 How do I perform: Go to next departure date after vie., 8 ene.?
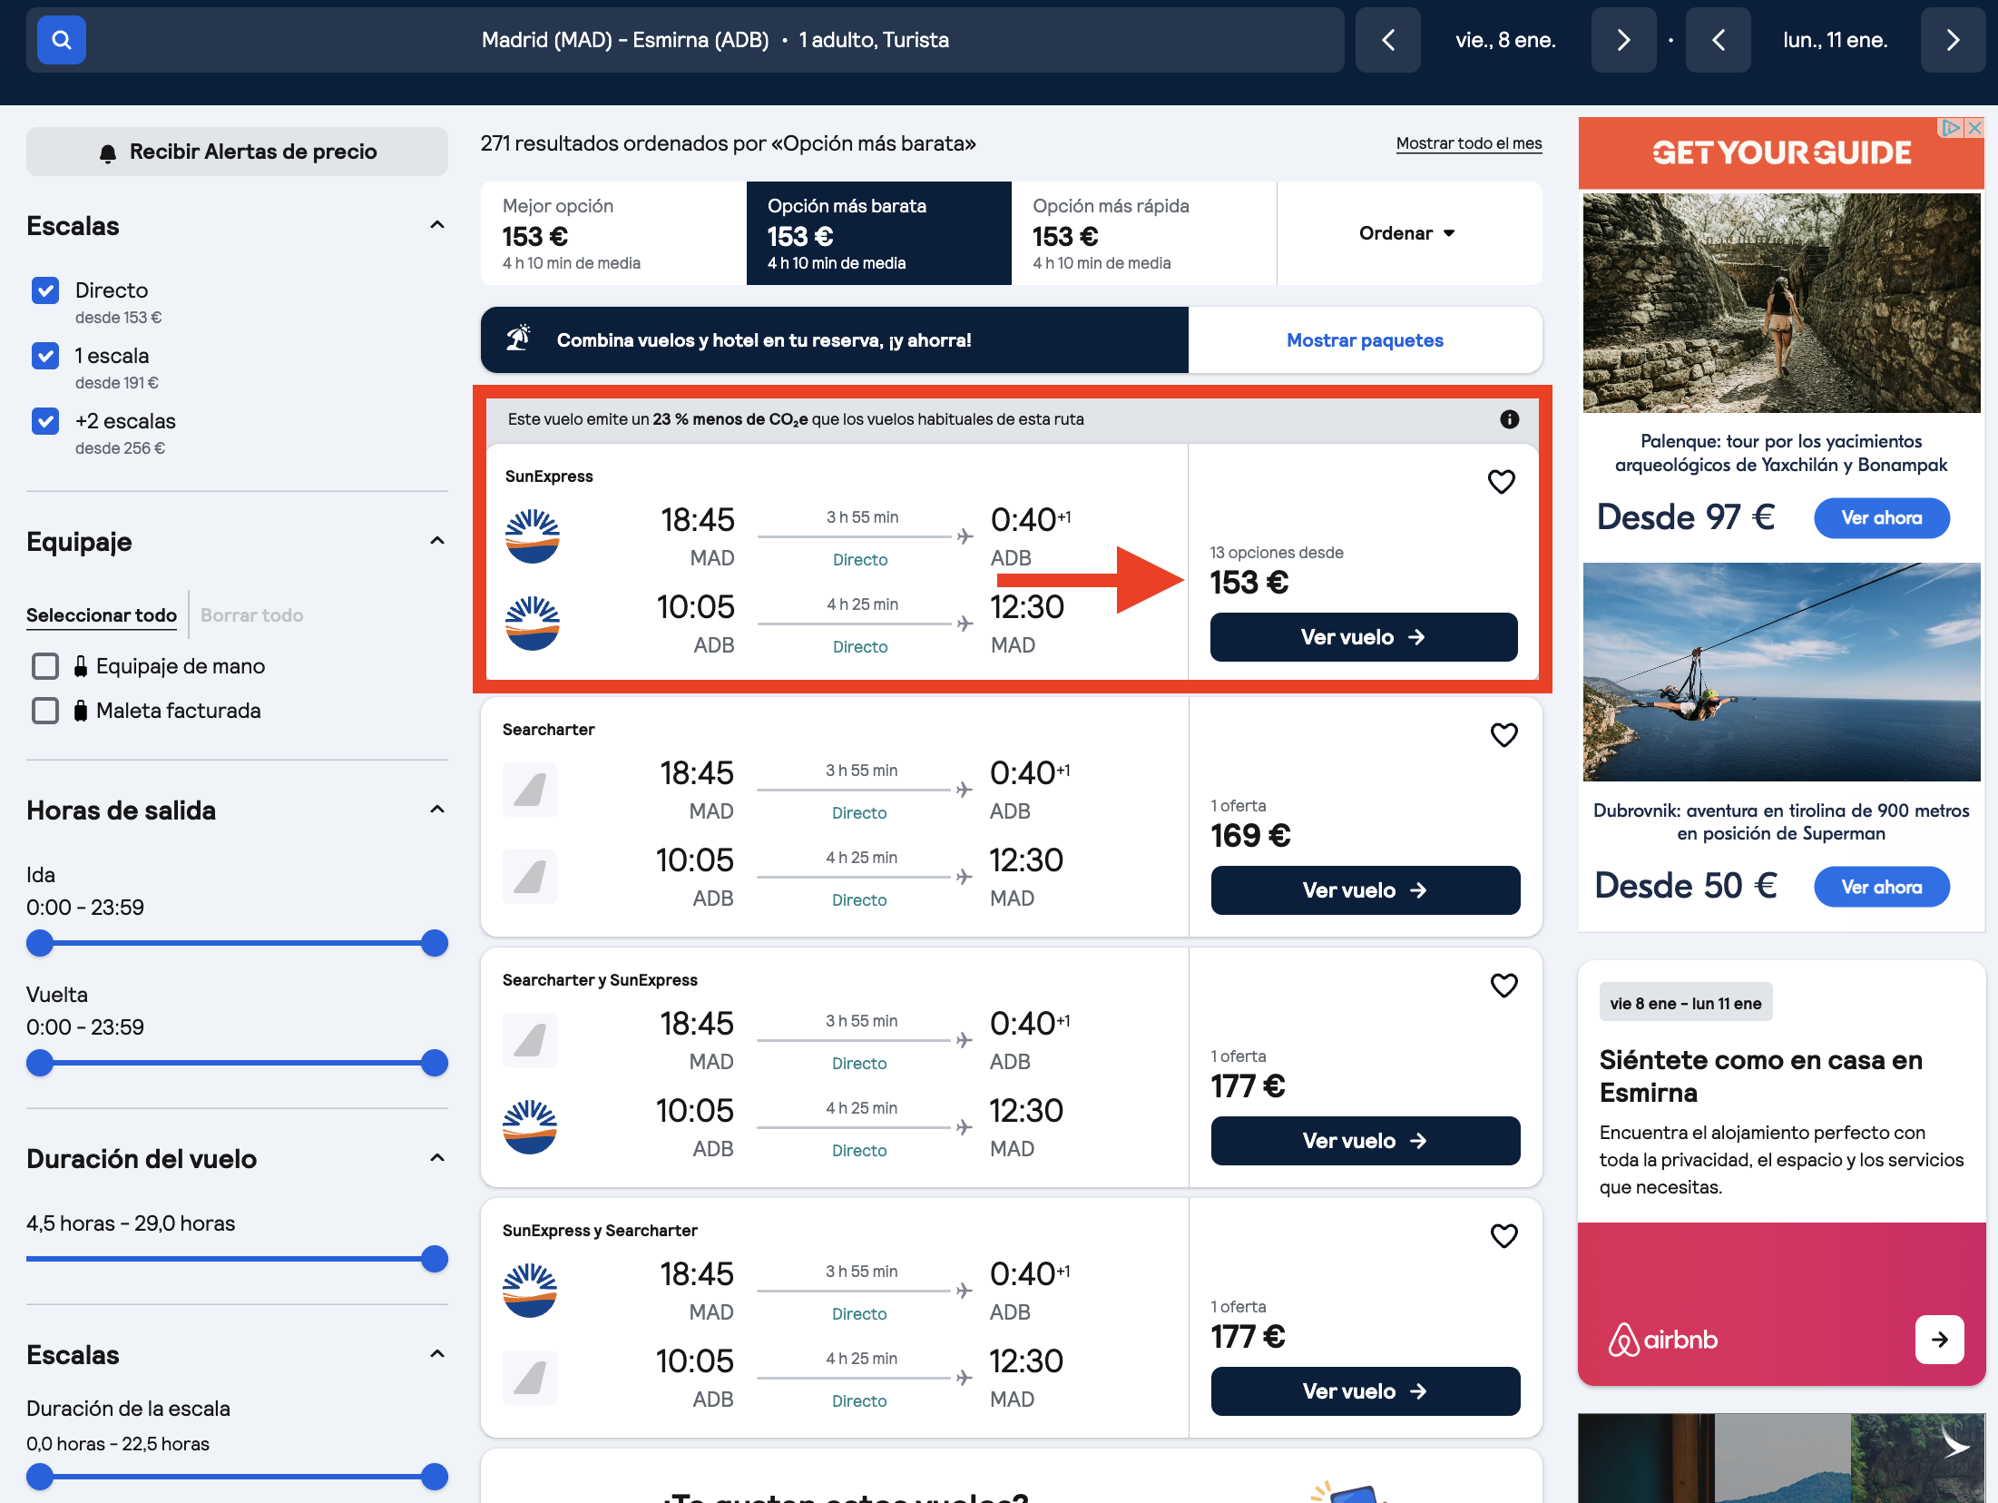click(x=1624, y=40)
